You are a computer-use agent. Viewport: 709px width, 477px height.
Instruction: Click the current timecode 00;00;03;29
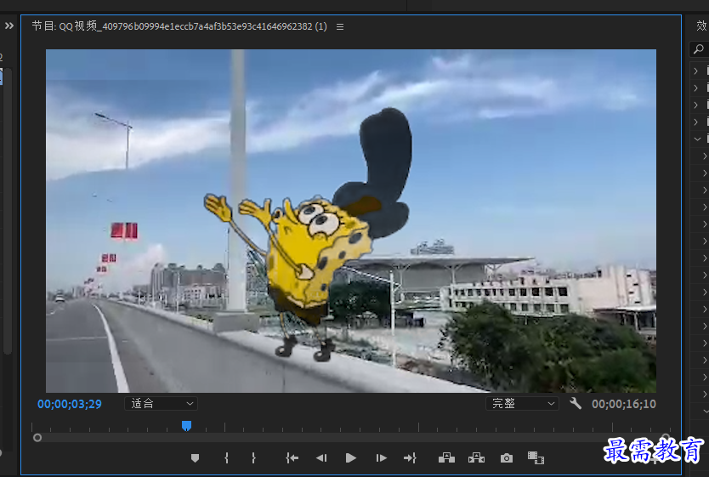(x=70, y=404)
